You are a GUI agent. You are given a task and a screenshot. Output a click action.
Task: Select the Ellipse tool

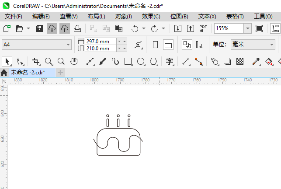[141, 61]
